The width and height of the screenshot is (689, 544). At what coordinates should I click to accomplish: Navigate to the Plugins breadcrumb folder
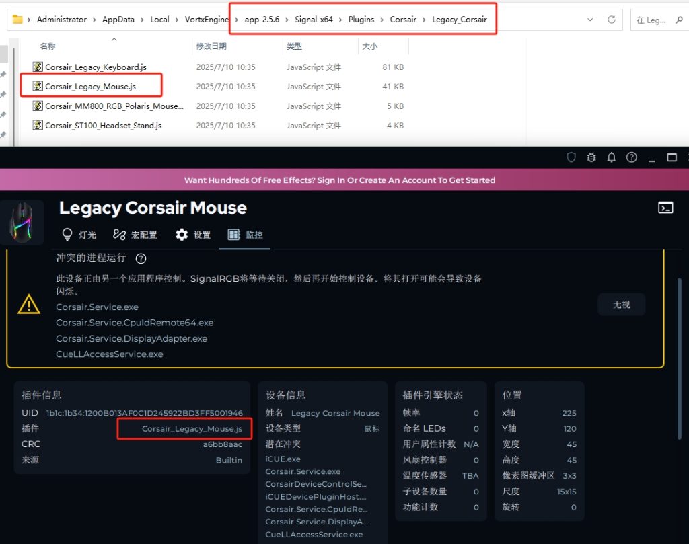click(361, 20)
